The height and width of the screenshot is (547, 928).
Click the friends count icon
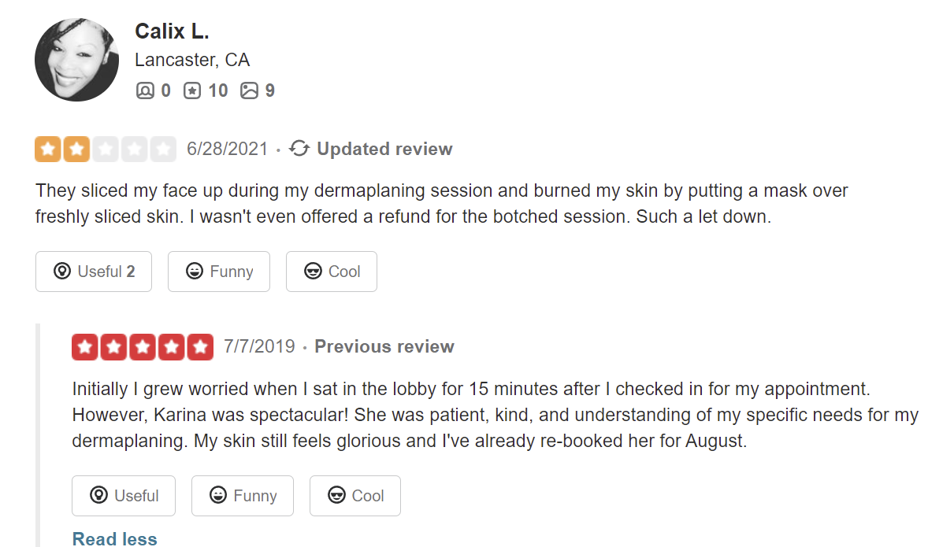pyautogui.click(x=145, y=91)
